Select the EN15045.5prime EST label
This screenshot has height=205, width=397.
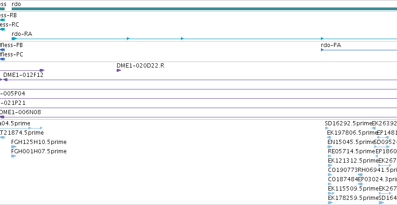click(351, 142)
